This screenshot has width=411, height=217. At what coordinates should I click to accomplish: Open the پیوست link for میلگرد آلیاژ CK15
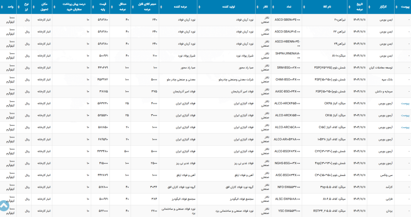pyautogui.click(x=405, y=115)
